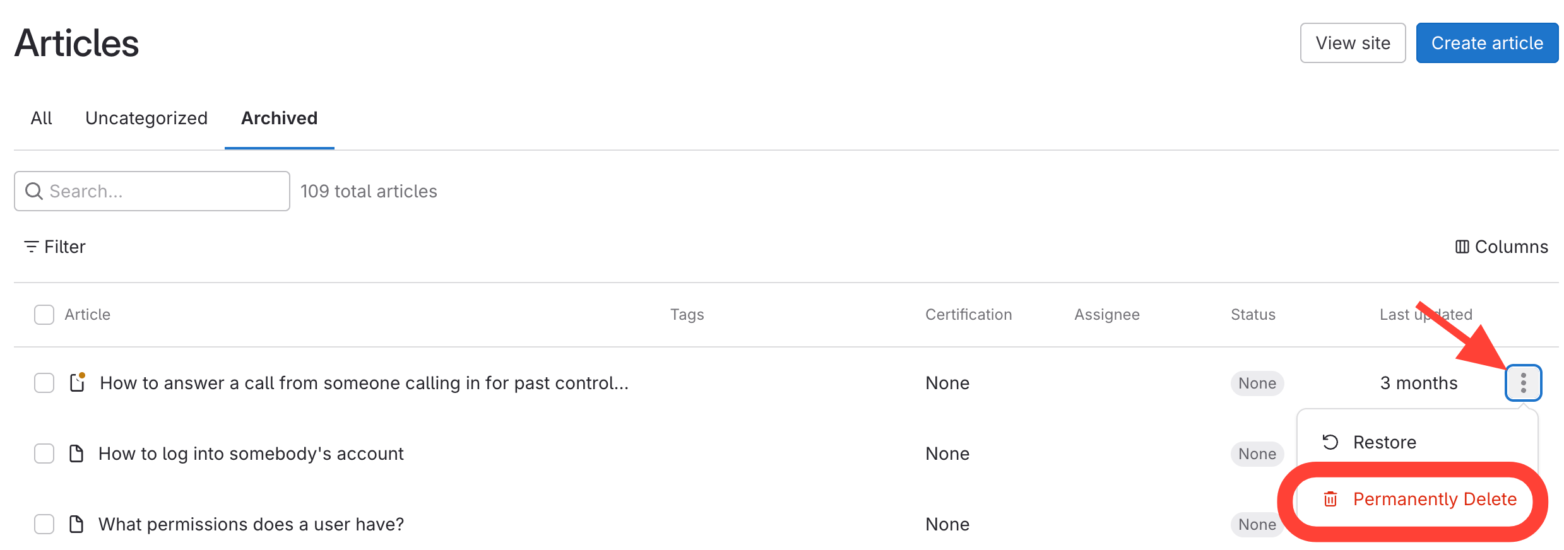Screen dimensions: 1564x550
Task: Open the Columns chooser
Action: 1502,247
